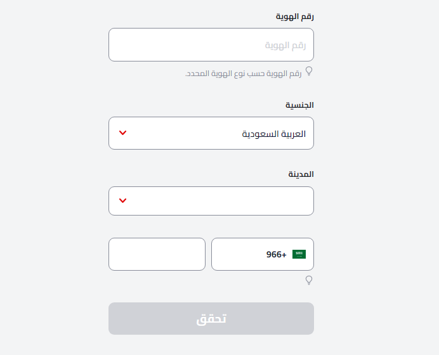Viewport: 439px width, 355px height.
Task: Expand the المدينة city dropdown
Action: pyautogui.click(x=211, y=201)
